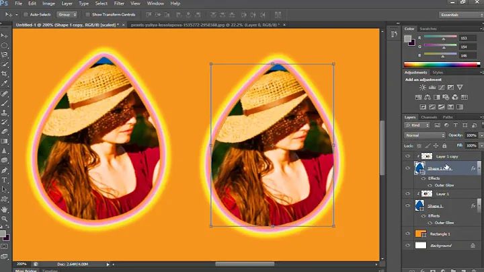484x272 pixels.
Task: Lock all for selected layer
Action: 444,145
